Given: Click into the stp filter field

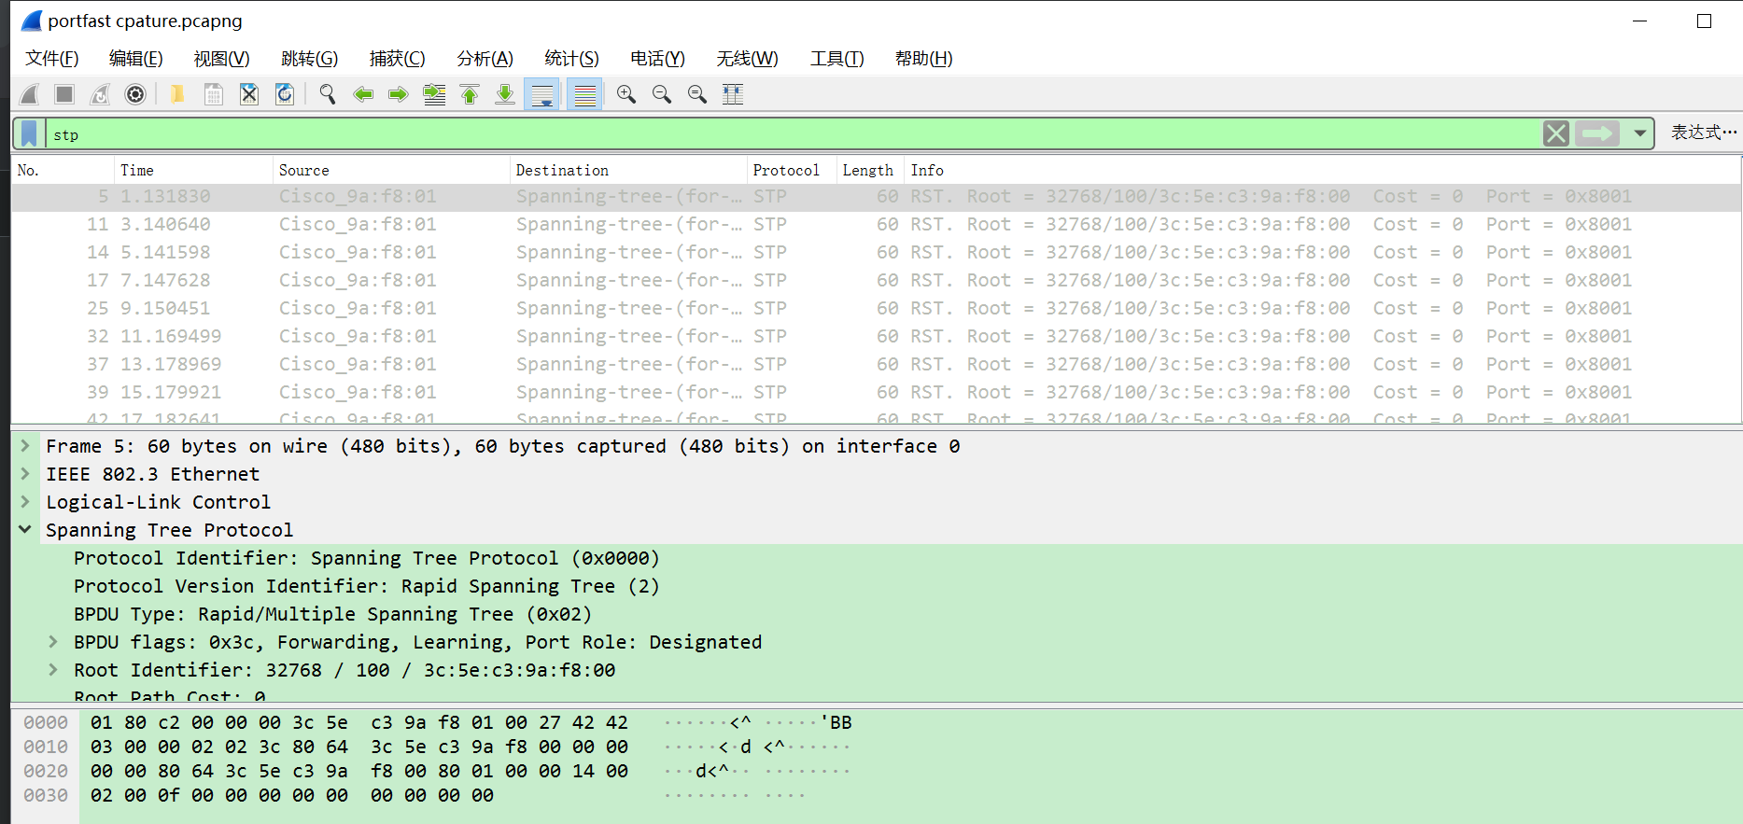Looking at the screenshot, I should pyautogui.click(x=794, y=134).
